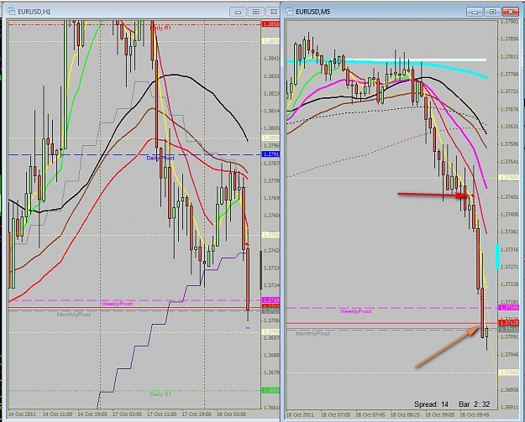Click the 14 Oct 2011 date on H1 time axis

pyautogui.click(x=22, y=414)
